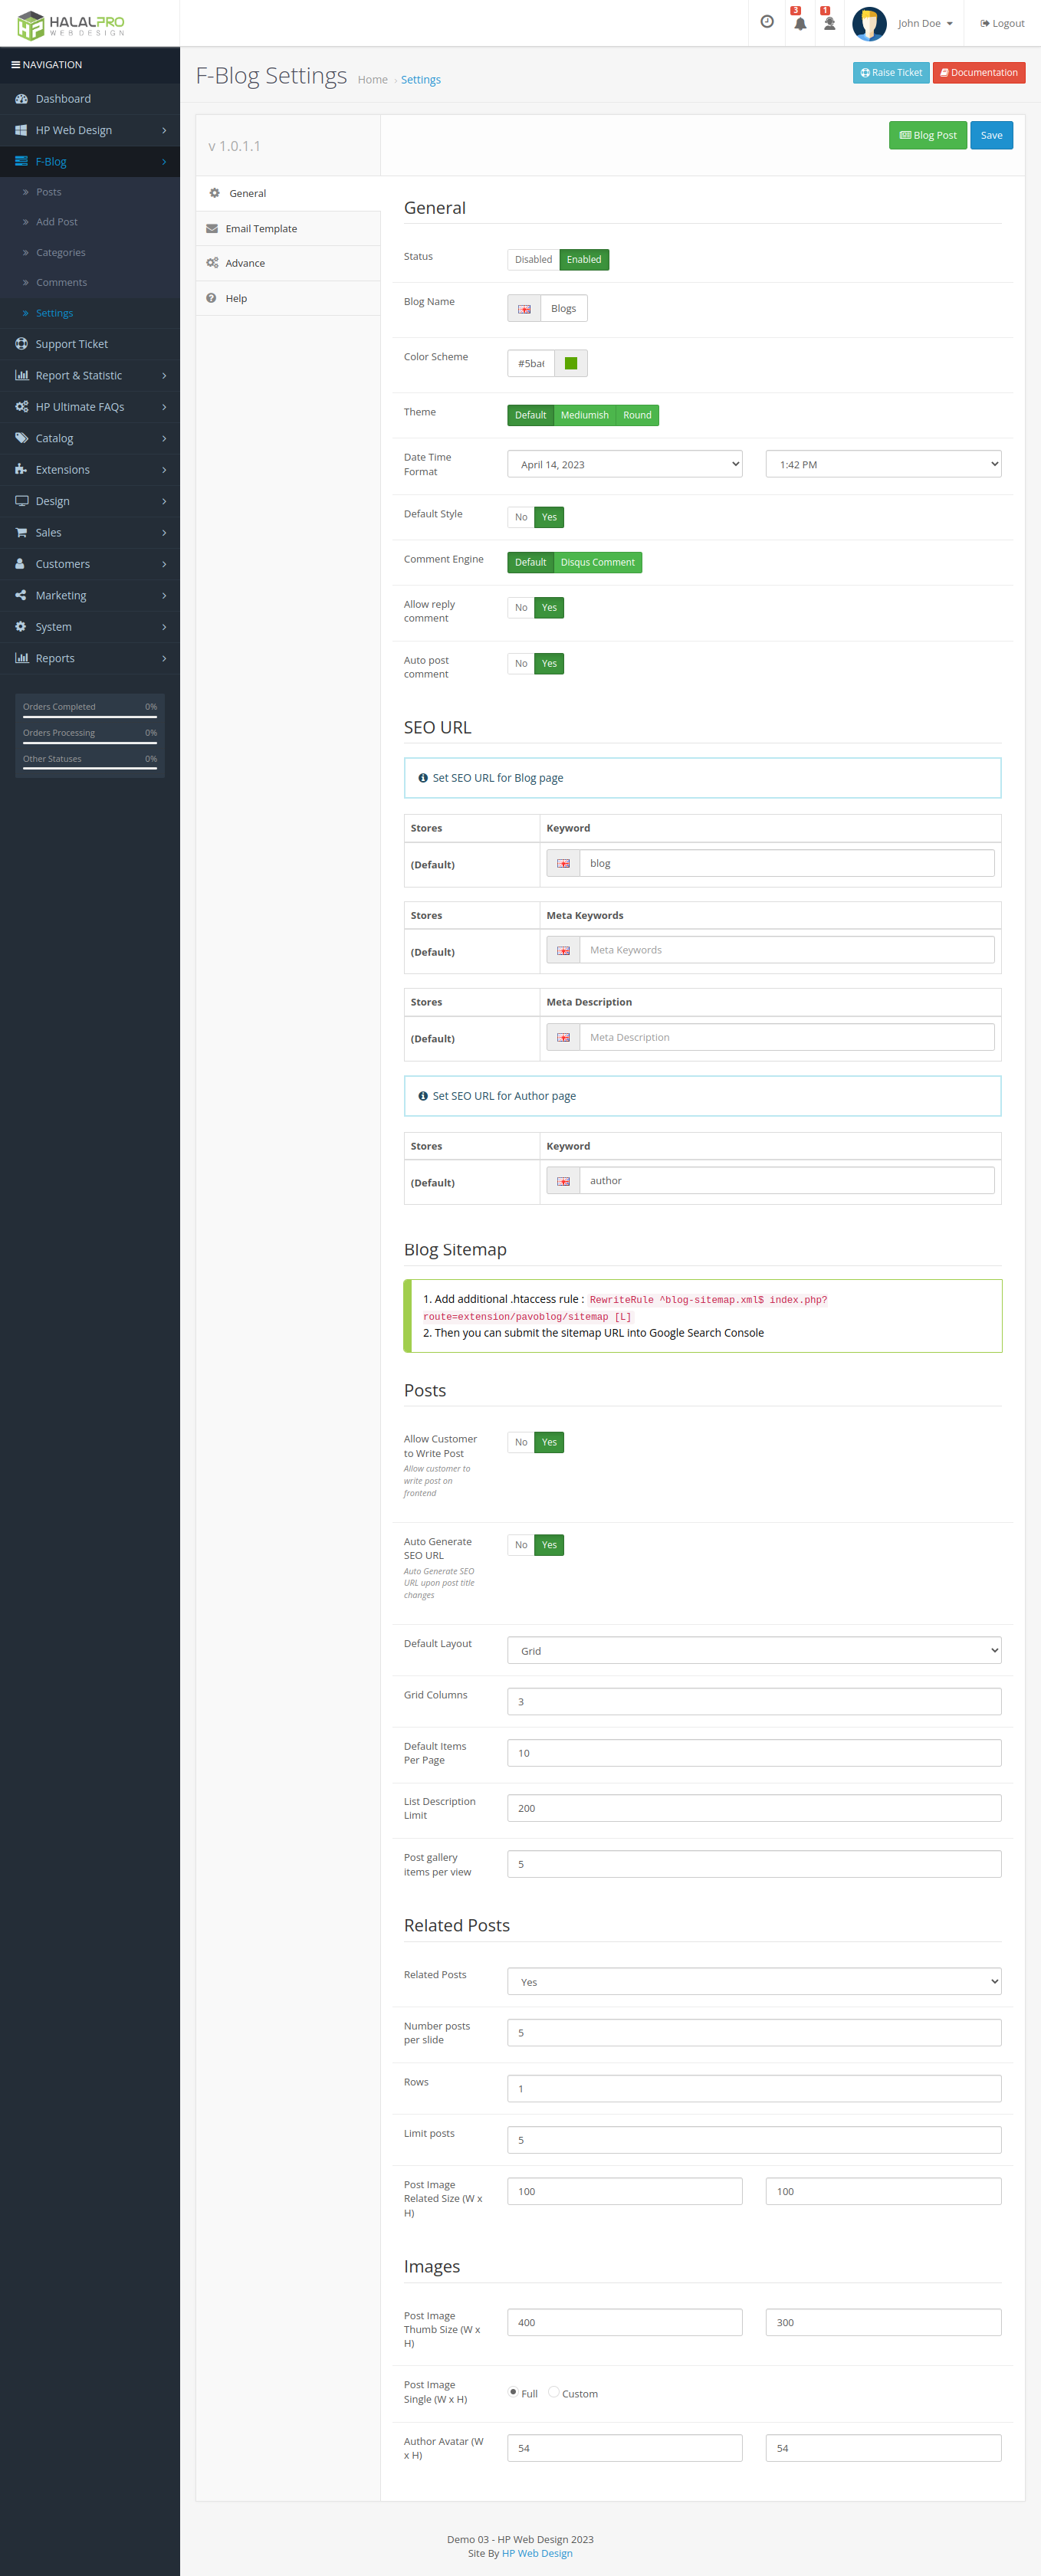The image size is (1041, 2576).
Task: Expand the Marketing menu
Action: pyautogui.click(x=90, y=595)
